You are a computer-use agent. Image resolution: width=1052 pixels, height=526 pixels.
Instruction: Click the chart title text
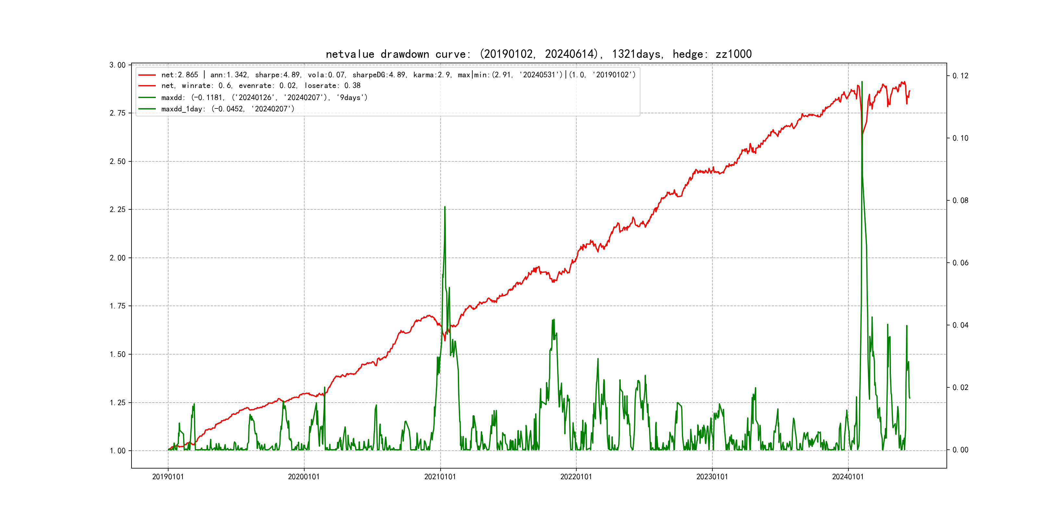(x=538, y=54)
